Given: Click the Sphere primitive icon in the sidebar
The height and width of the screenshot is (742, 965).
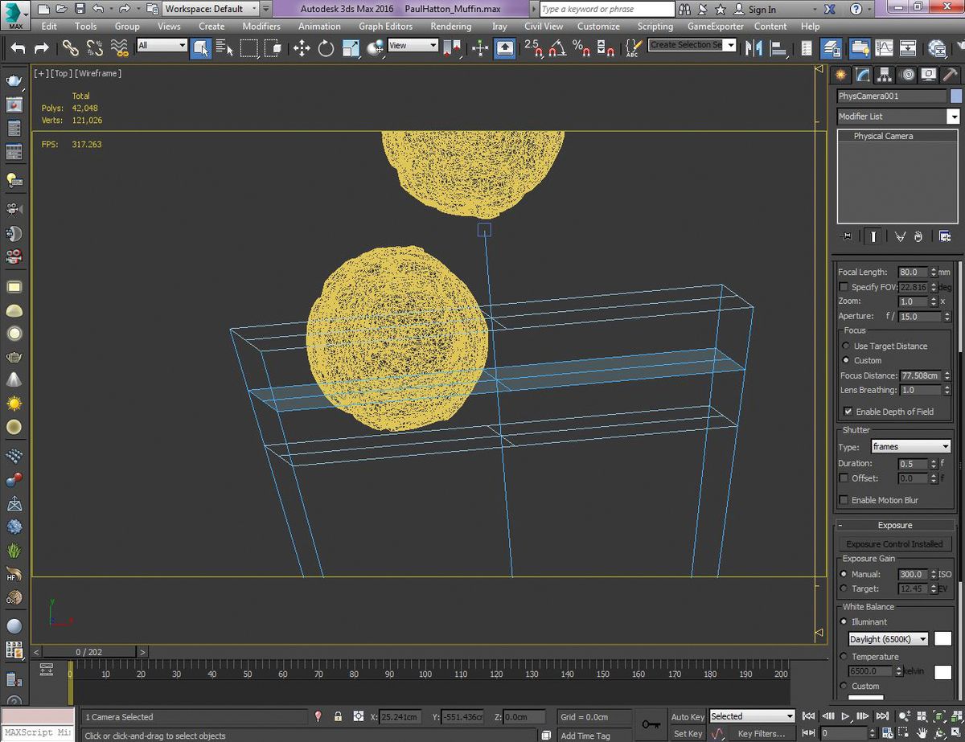Looking at the screenshot, I should pyautogui.click(x=14, y=333).
